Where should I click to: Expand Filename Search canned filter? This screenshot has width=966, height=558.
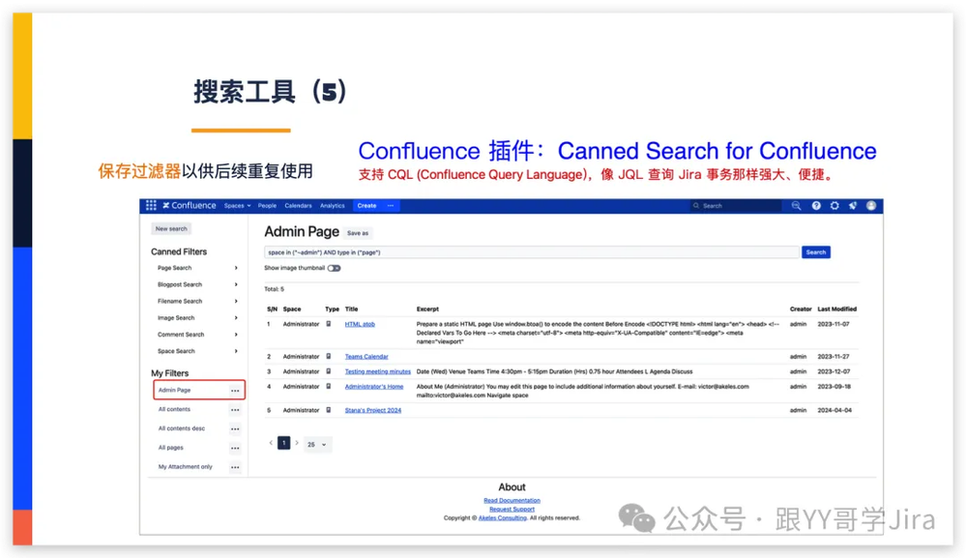pos(236,301)
